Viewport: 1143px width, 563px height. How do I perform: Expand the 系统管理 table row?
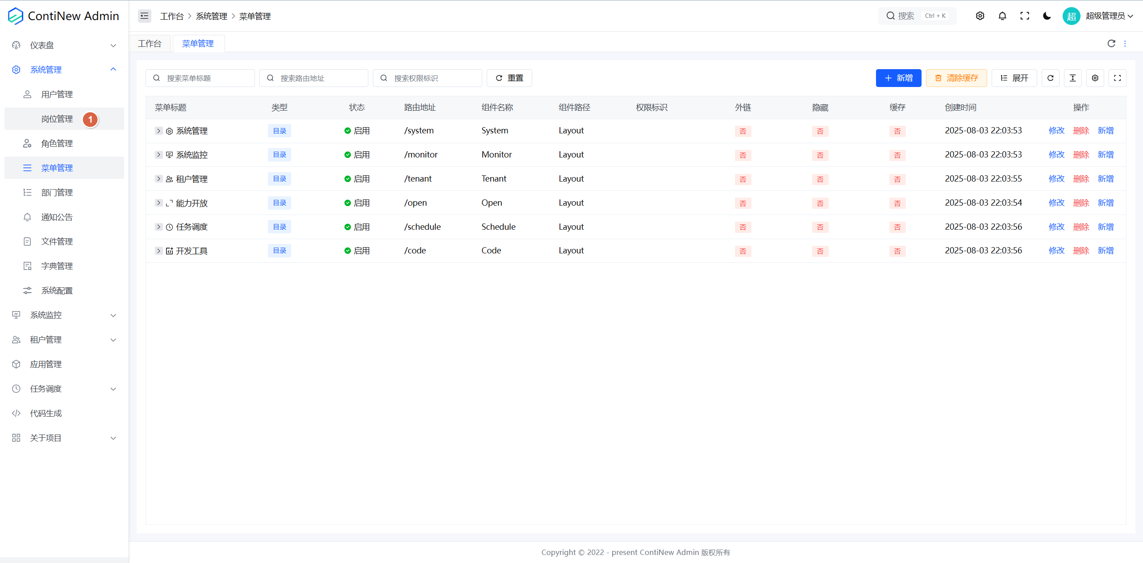coord(159,131)
